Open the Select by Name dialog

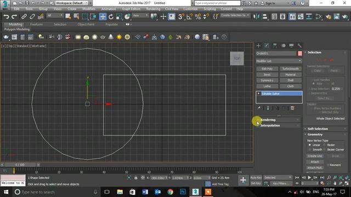click(76, 16)
